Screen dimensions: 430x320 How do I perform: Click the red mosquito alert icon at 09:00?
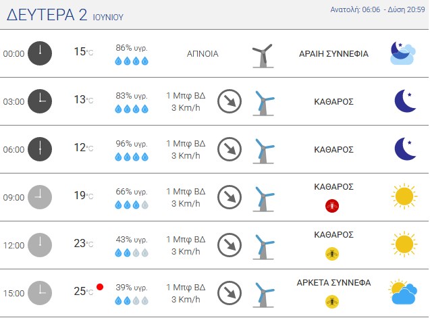click(x=332, y=206)
